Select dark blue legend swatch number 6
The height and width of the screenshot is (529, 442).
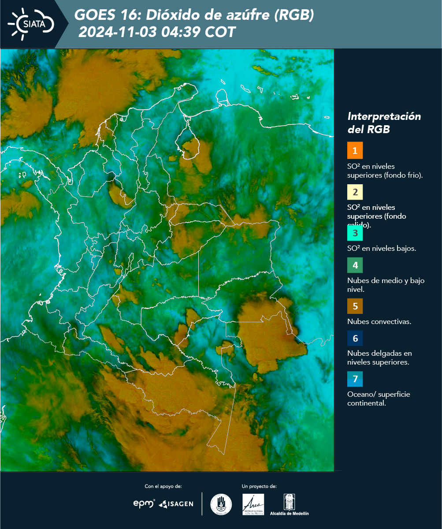click(355, 339)
